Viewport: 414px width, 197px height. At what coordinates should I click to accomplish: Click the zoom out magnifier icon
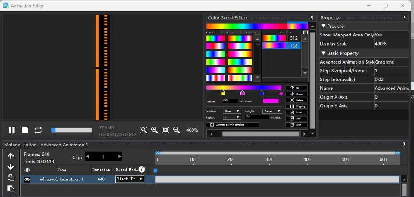pyautogui.click(x=177, y=130)
